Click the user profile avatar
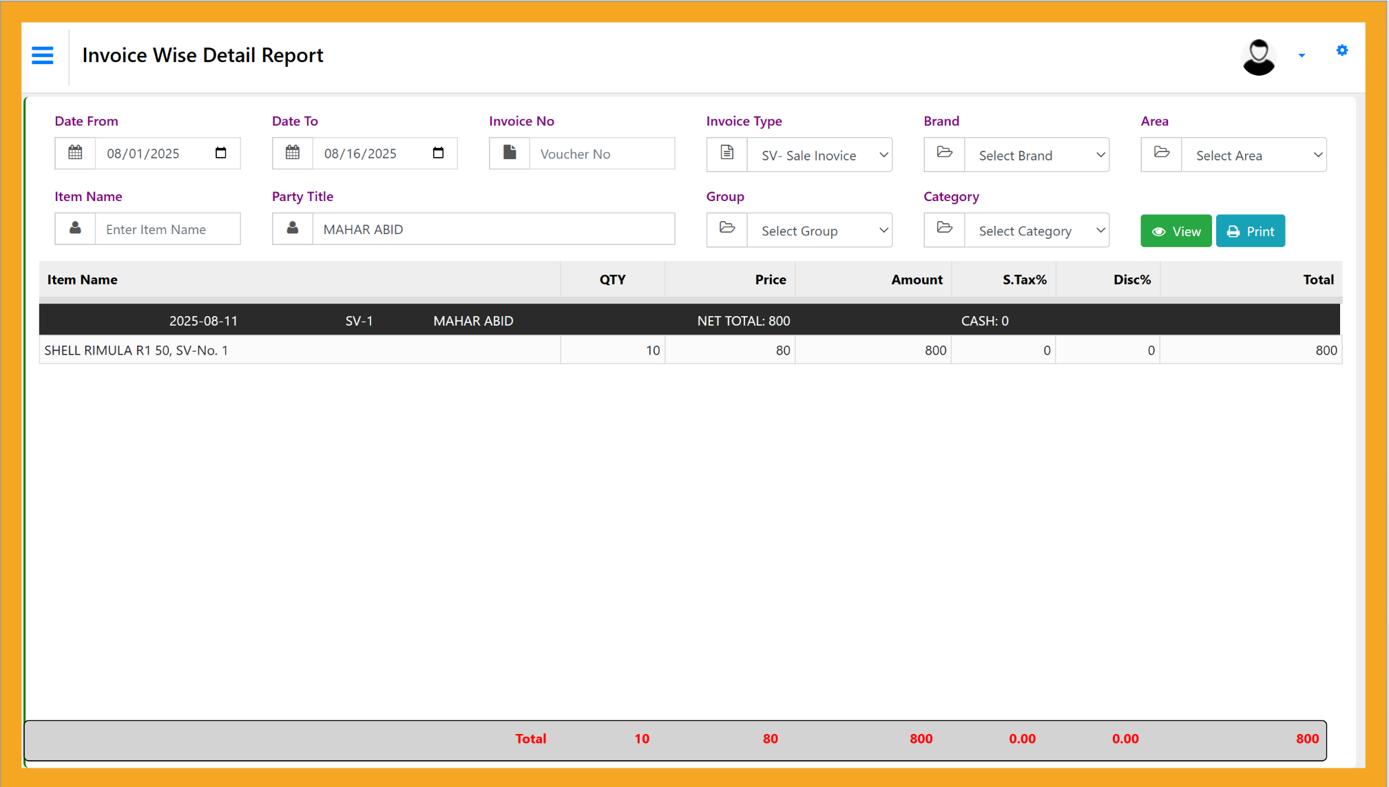The width and height of the screenshot is (1389, 787). [1258, 56]
